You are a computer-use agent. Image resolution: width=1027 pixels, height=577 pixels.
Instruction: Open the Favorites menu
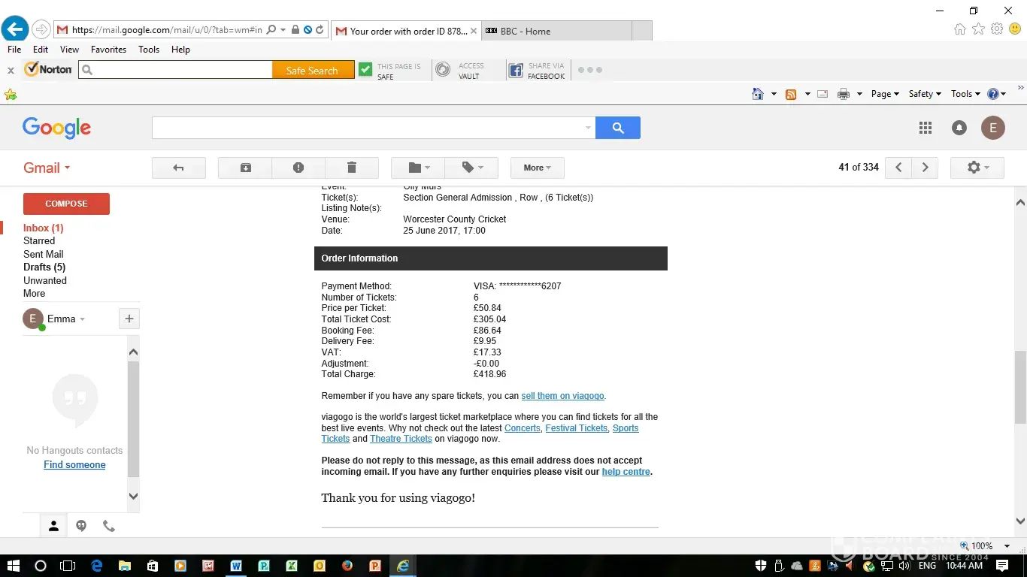point(108,50)
